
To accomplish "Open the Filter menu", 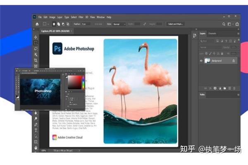I will coord(81,17).
